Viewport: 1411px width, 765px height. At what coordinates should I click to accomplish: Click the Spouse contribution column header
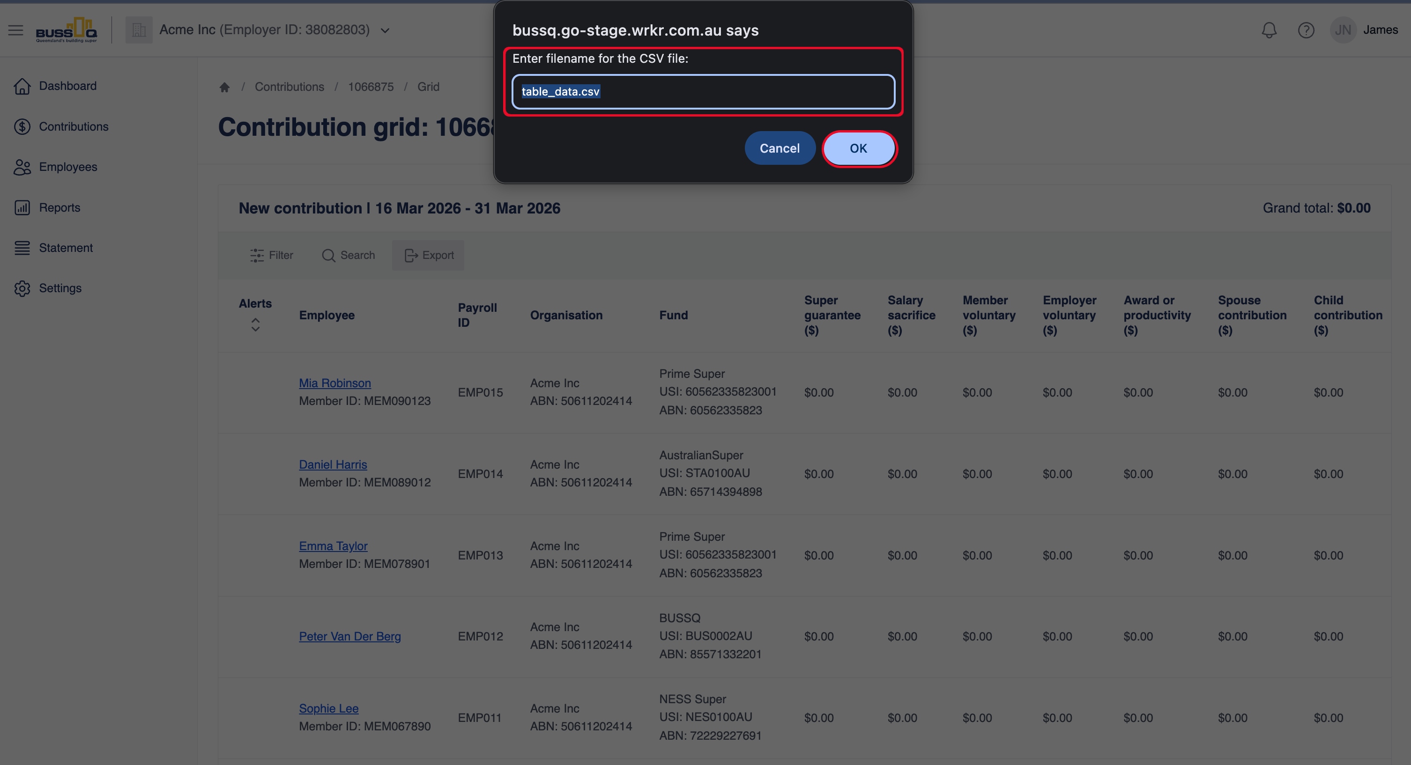tap(1252, 315)
